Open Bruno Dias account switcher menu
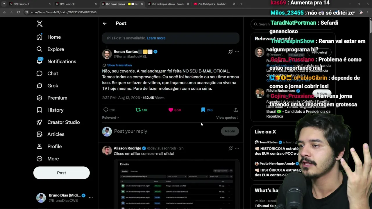 pos(65,198)
